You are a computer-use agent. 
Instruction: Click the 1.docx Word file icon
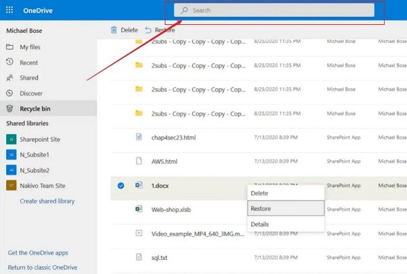(139, 185)
